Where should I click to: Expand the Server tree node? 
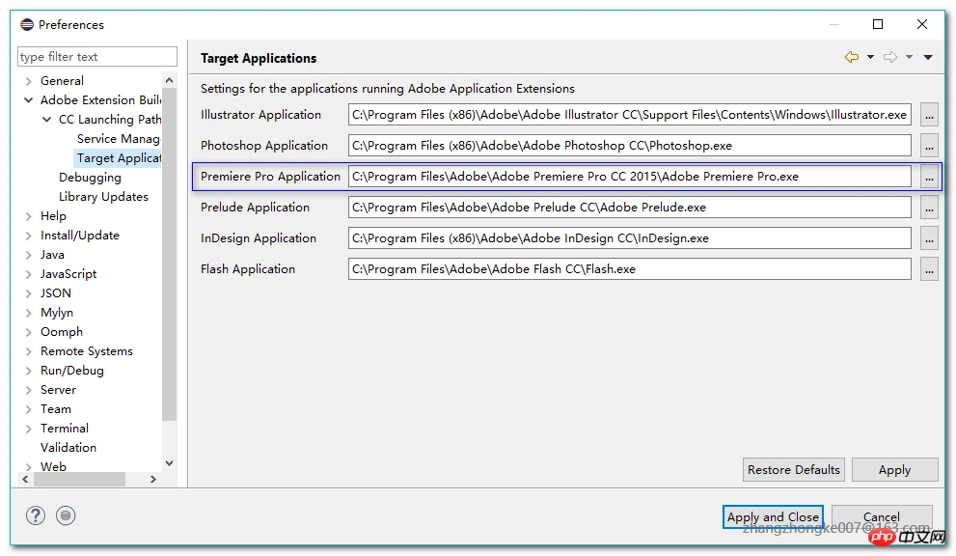coord(28,390)
